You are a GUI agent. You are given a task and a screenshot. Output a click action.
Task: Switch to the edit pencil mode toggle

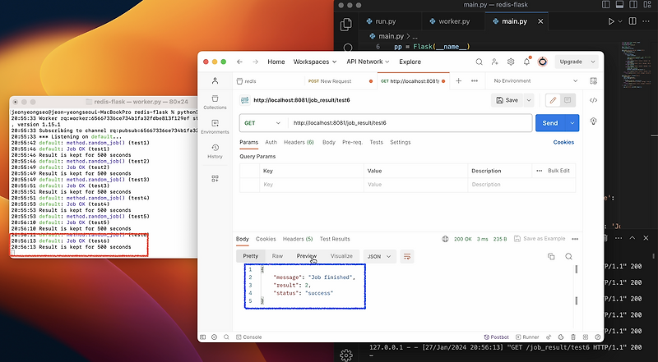[553, 100]
